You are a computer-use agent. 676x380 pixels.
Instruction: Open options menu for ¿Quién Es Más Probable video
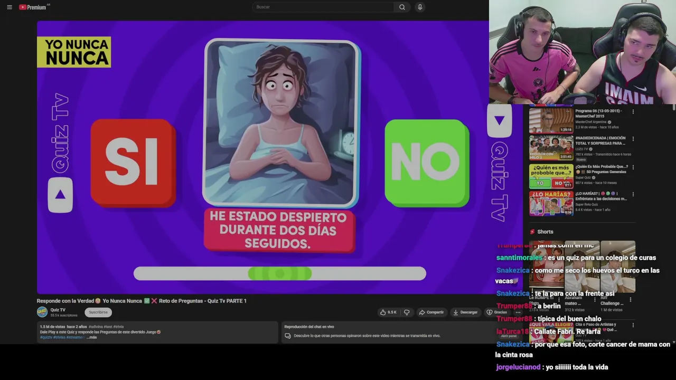tap(633, 167)
